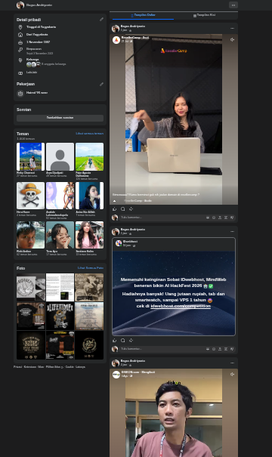
Task: Open the options menu on the third post
Action: [232, 363]
